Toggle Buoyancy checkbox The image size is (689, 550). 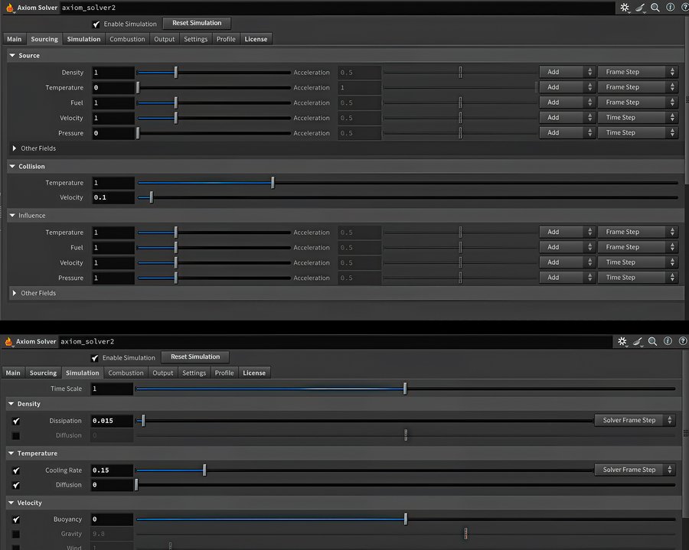click(x=16, y=519)
